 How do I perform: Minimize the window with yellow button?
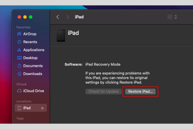pyautogui.click(x=25, y=17)
